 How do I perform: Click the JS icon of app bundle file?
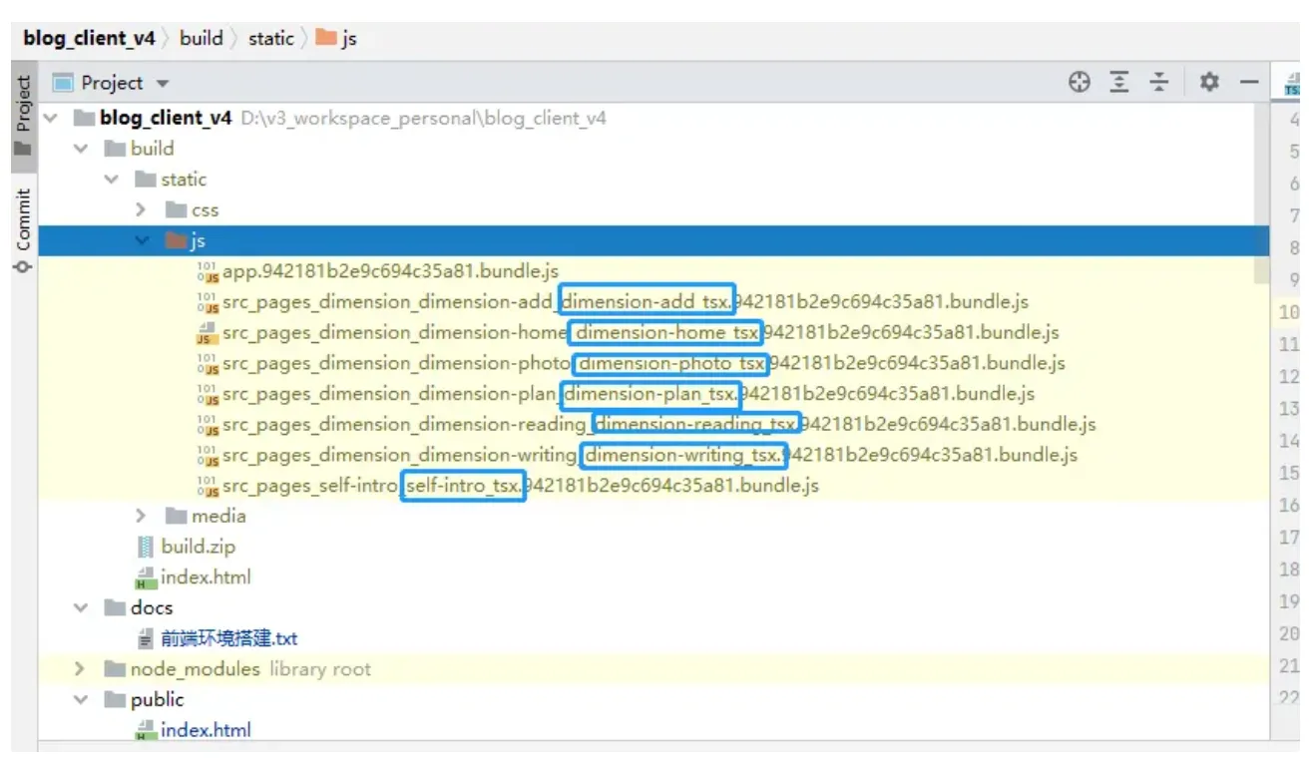pos(208,271)
